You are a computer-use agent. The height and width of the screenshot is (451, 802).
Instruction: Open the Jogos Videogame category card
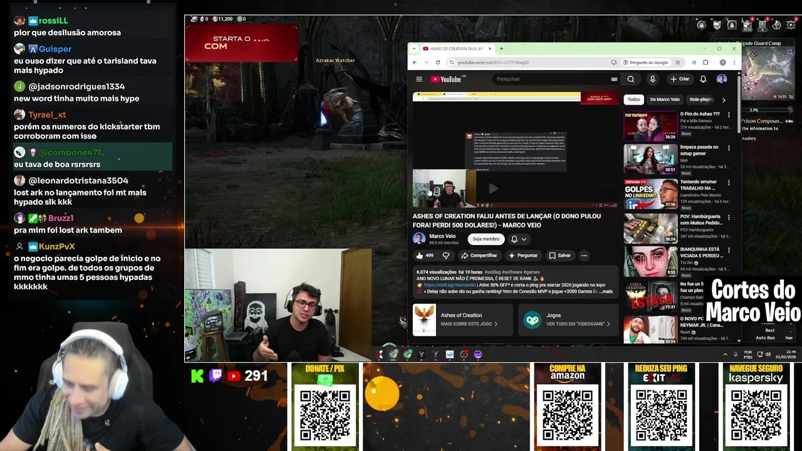568,319
